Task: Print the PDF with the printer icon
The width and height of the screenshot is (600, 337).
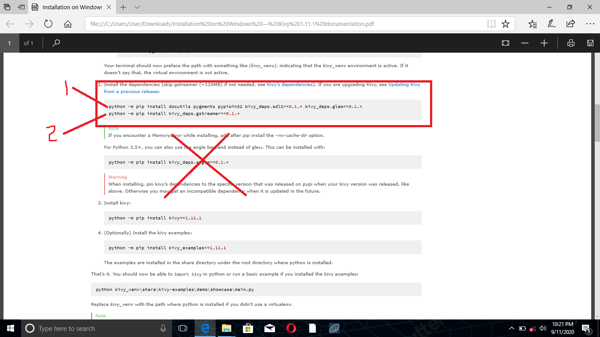Action: click(x=571, y=43)
